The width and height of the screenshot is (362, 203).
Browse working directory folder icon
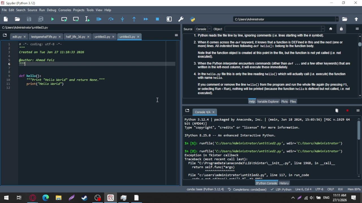344,19
